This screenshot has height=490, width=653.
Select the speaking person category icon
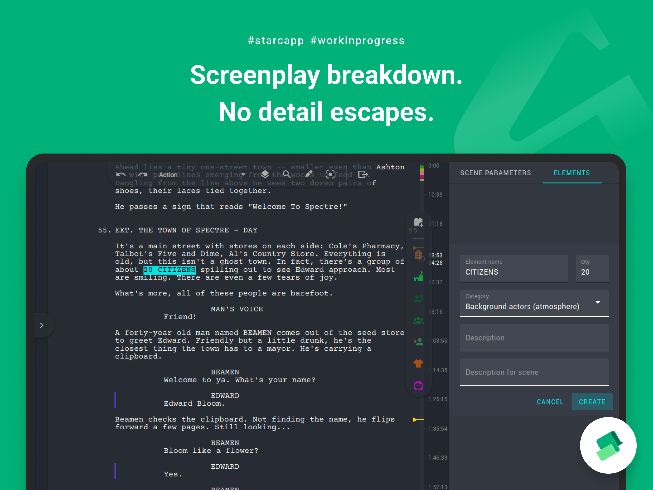point(418,298)
